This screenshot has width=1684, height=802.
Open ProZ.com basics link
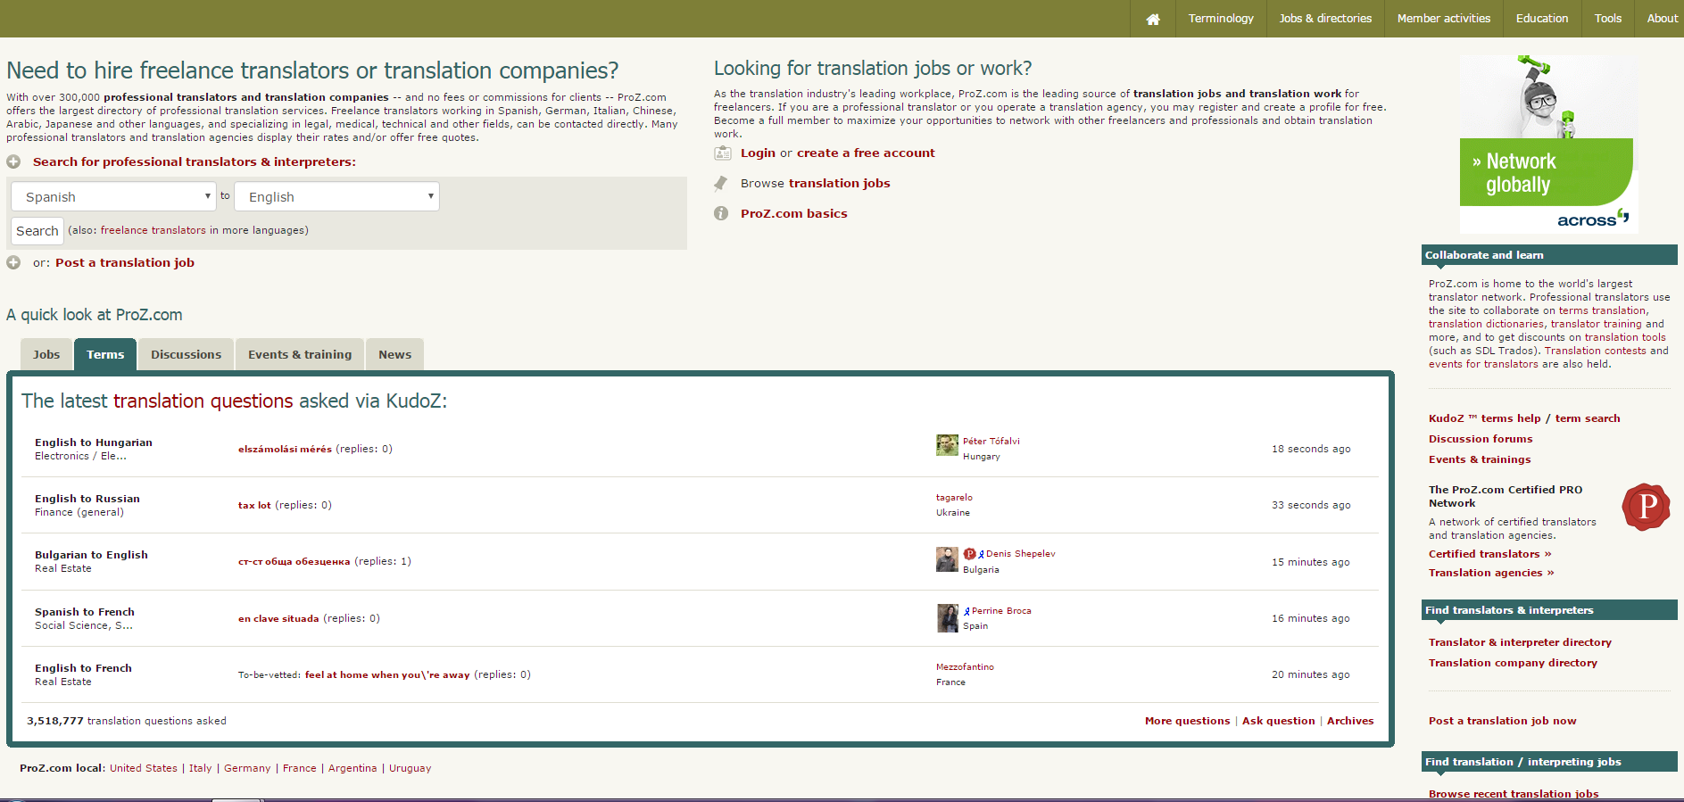pyautogui.click(x=794, y=213)
